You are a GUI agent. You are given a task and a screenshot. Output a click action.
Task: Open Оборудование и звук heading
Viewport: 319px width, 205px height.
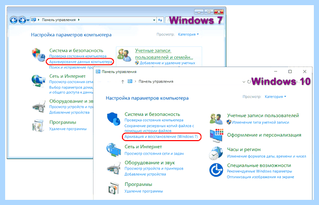[x=150, y=163]
